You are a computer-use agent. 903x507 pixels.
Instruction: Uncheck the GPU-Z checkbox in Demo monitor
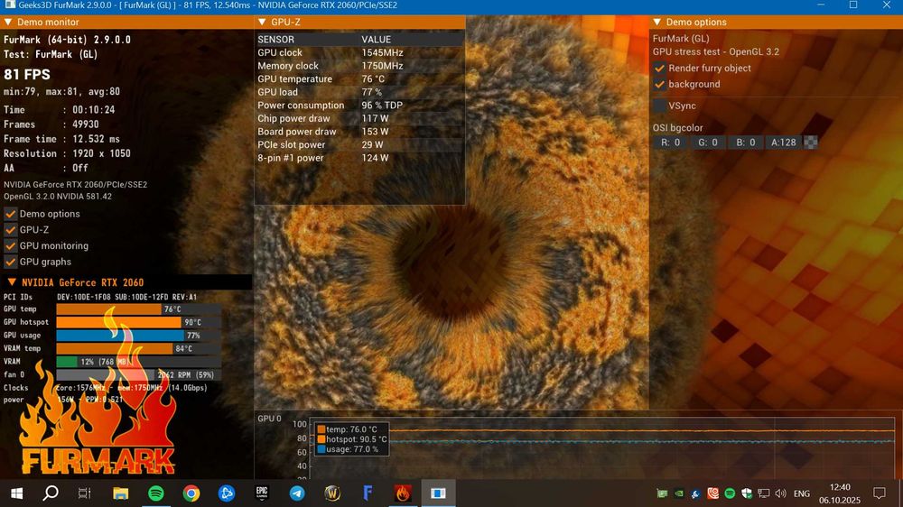click(x=10, y=230)
